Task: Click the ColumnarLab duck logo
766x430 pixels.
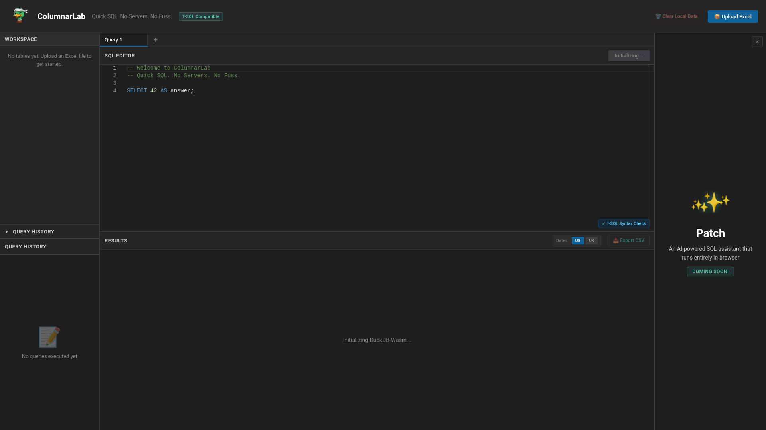Action: point(20,16)
